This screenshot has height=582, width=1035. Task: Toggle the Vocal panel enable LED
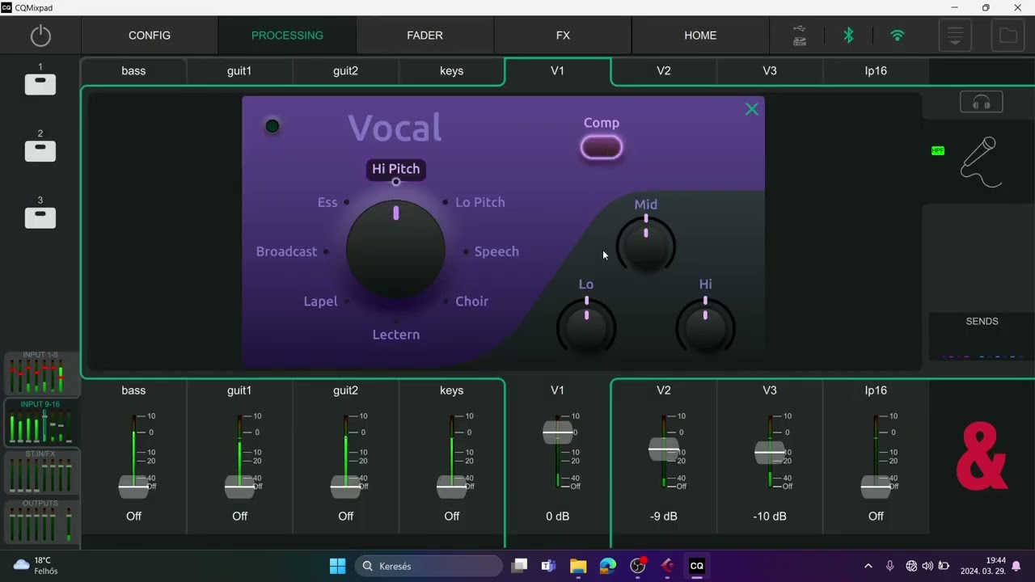(x=272, y=126)
